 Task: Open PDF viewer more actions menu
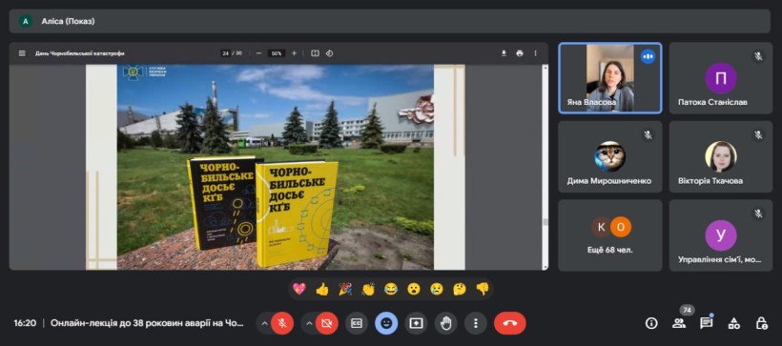pyautogui.click(x=536, y=53)
